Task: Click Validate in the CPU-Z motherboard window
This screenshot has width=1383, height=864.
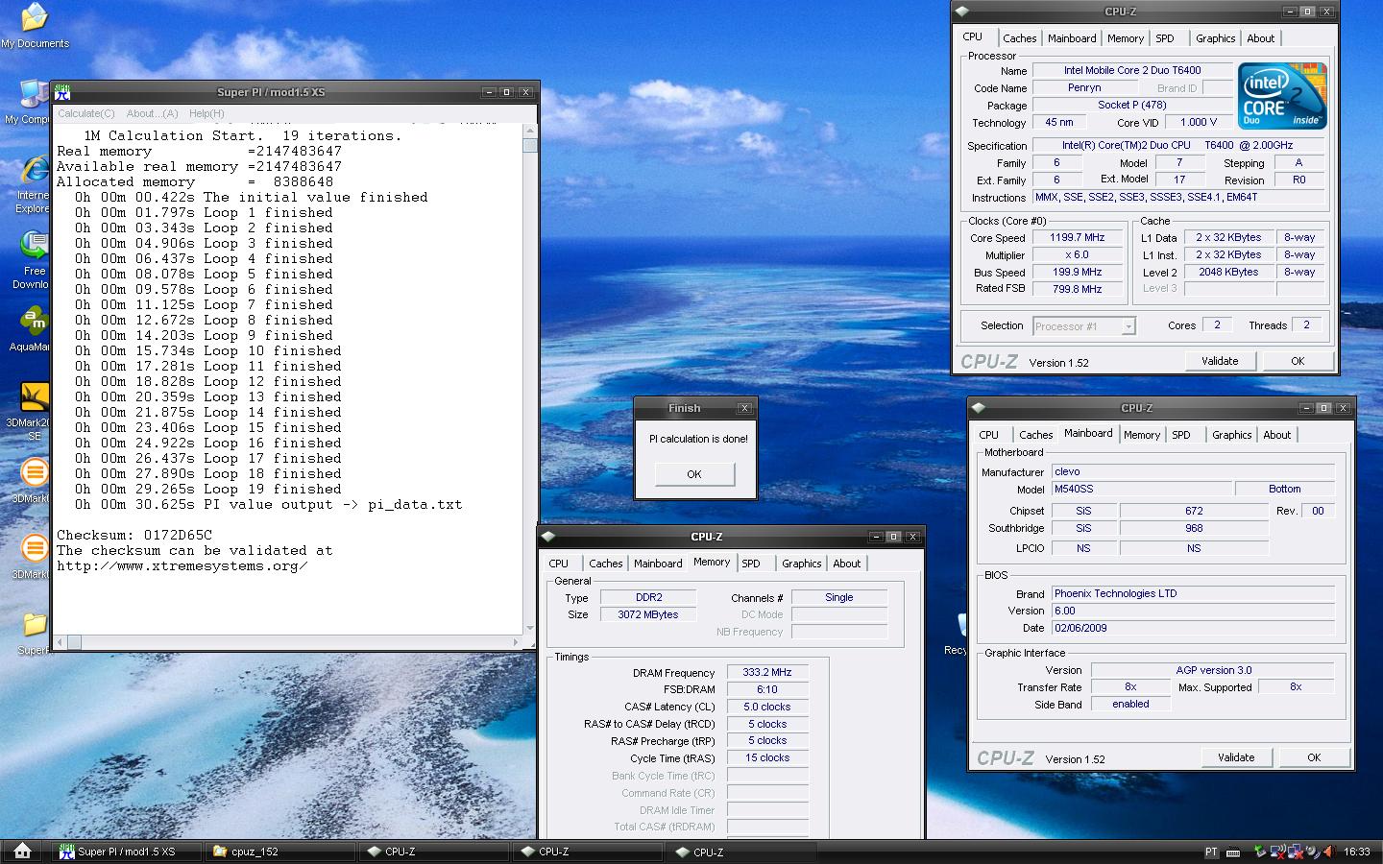Action: (1236, 757)
